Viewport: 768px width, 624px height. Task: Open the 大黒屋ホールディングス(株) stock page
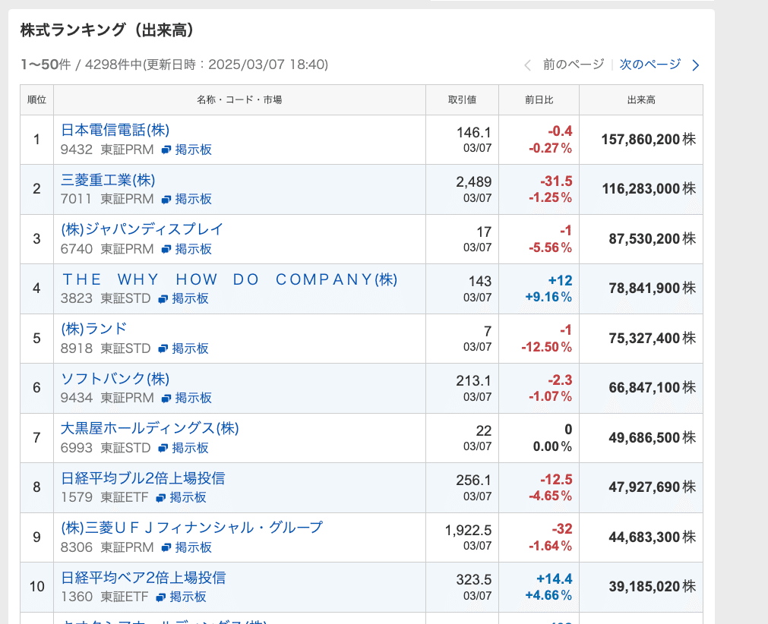click(150, 428)
